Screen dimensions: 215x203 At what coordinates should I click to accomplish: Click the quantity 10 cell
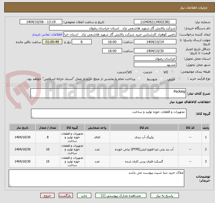click(47, 149)
